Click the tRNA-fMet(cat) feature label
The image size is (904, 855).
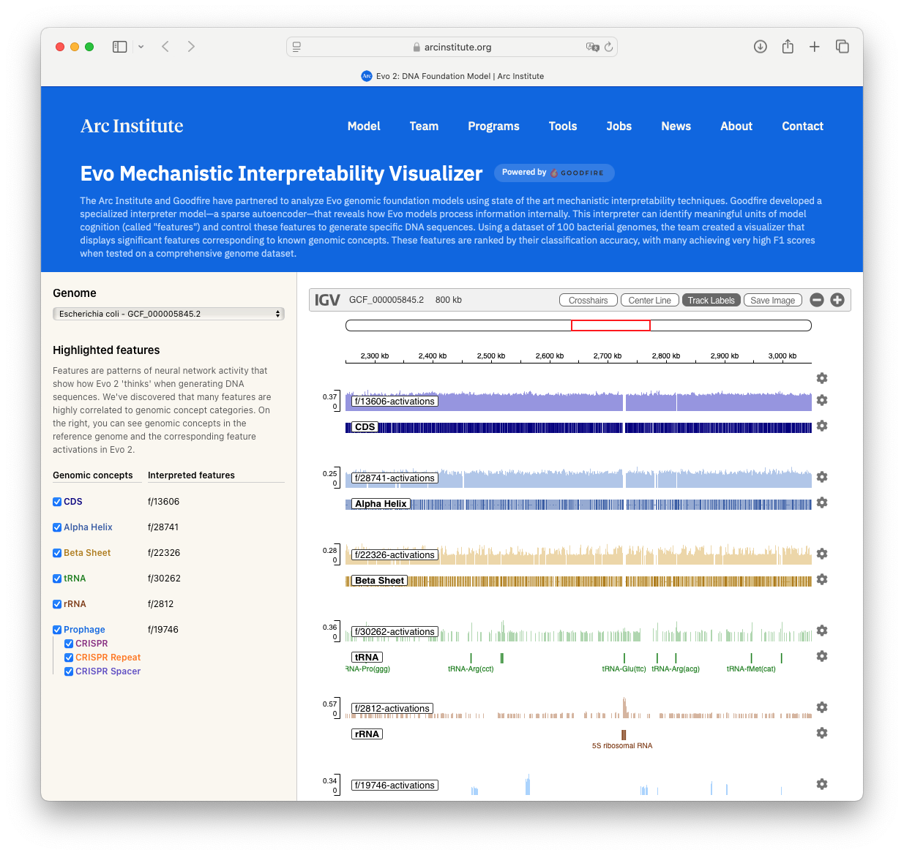point(751,668)
